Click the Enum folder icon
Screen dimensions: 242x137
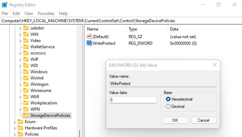pyautogui.click(x=20, y=122)
